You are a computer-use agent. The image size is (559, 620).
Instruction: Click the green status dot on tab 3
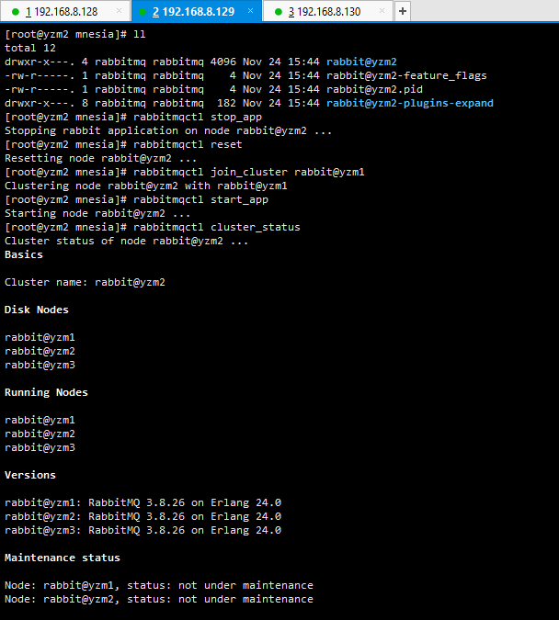click(279, 12)
